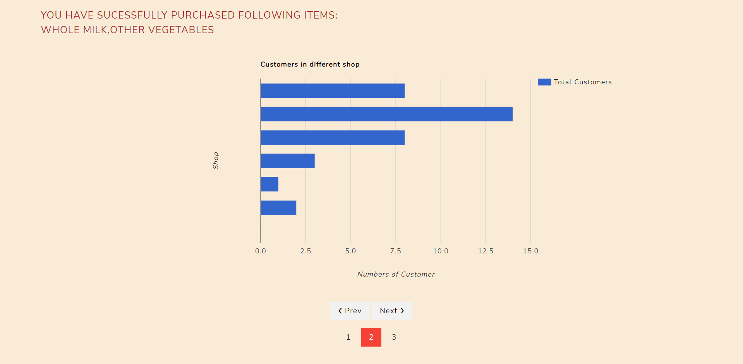Click the topmost bar of the chart
The image size is (743, 364).
[332, 91]
